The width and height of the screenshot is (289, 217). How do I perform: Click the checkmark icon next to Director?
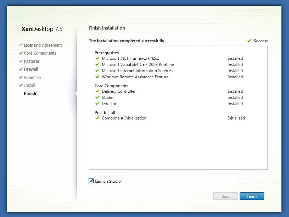point(97,103)
